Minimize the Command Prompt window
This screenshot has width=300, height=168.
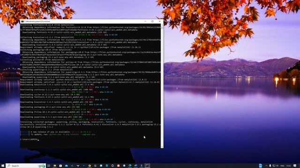tap(145, 21)
